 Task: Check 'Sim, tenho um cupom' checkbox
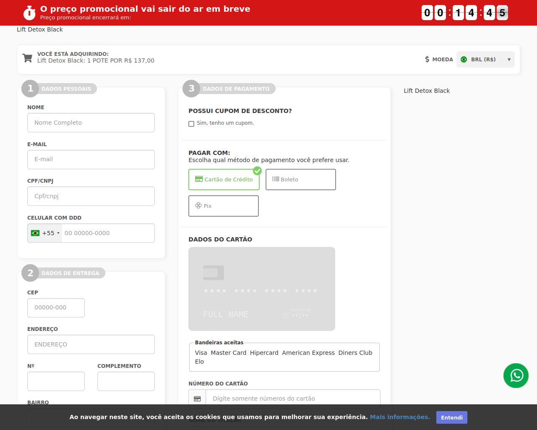pyautogui.click(x=191, y=123)
